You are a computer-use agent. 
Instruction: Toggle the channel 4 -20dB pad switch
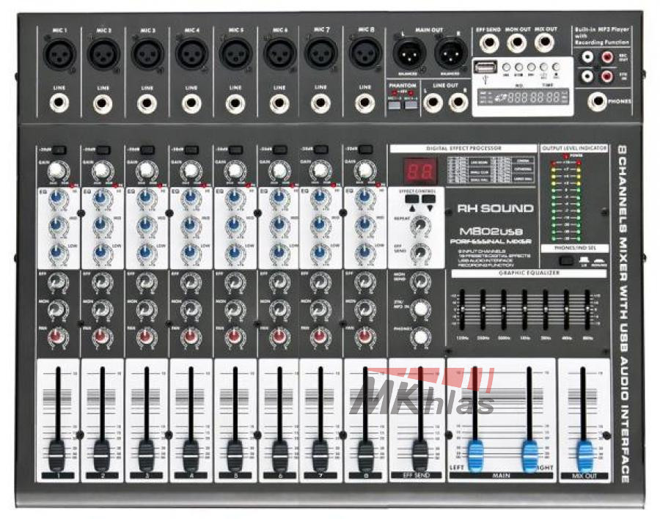(x=191, y=150)
